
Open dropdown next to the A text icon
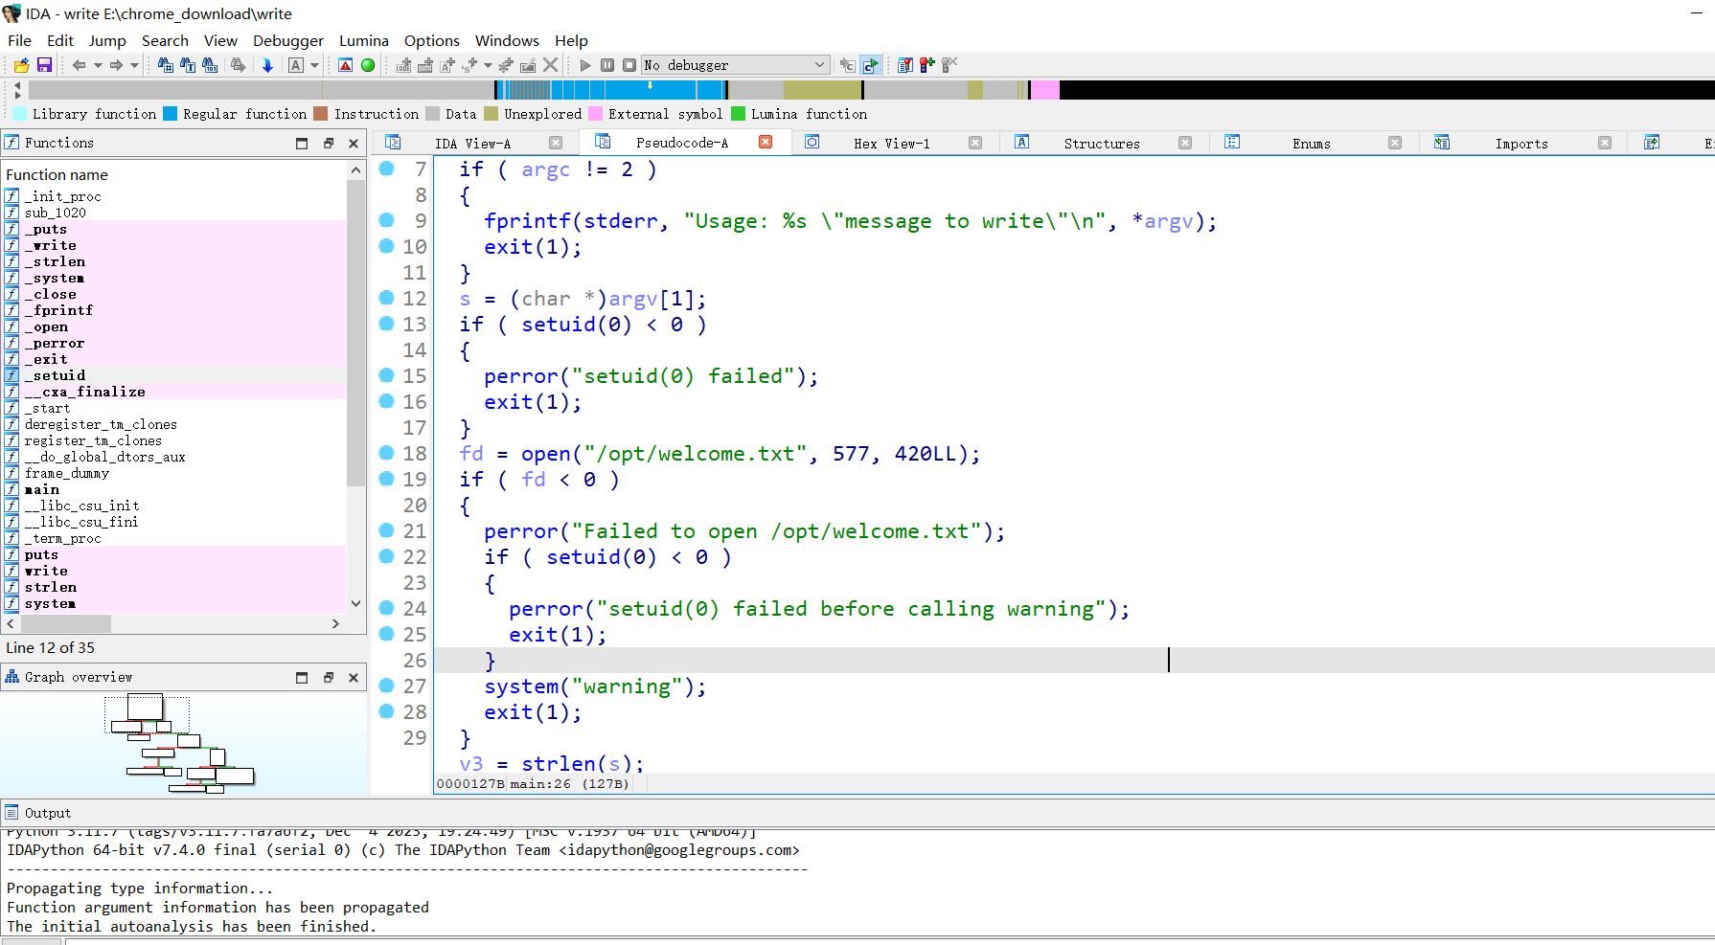(314, 66)
